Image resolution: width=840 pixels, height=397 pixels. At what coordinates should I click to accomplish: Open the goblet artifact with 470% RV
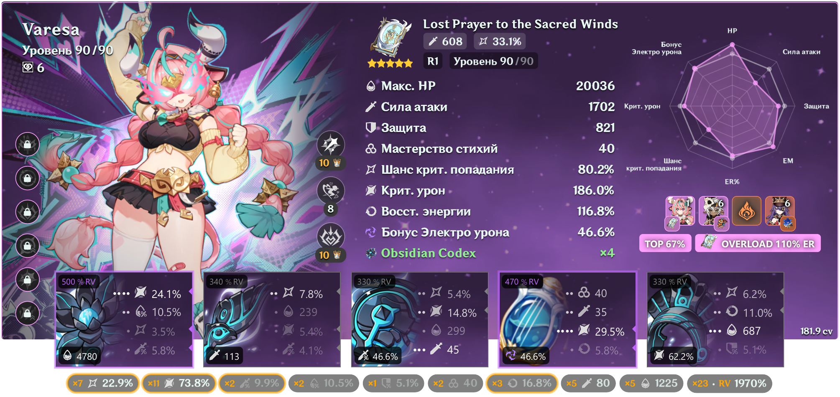pos(567,320)
